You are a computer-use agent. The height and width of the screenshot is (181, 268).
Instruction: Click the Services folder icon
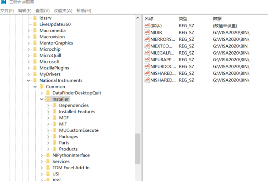(x=48, y=162)
